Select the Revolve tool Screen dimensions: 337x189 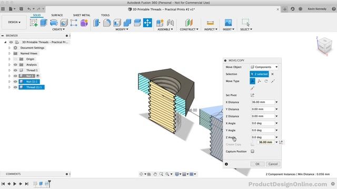[x=54, y=23]
